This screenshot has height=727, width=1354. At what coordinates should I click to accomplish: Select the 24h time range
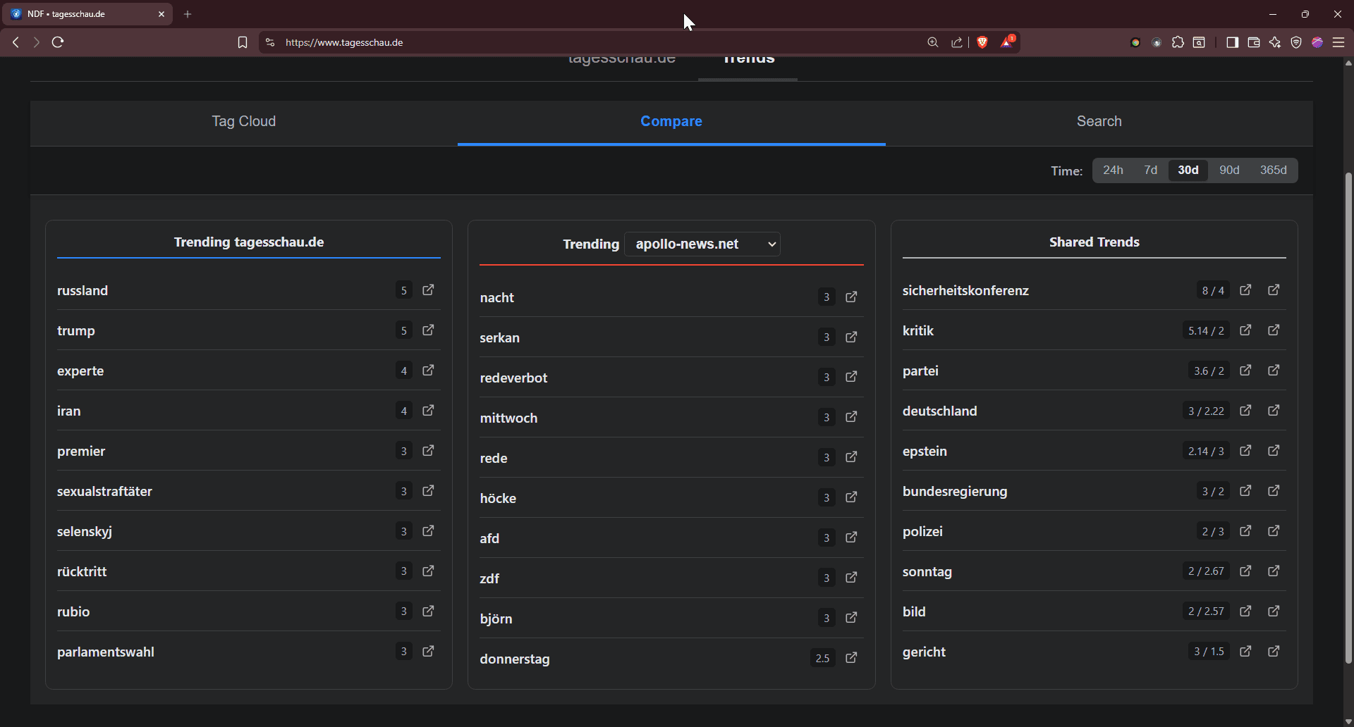pos(1113,170)
